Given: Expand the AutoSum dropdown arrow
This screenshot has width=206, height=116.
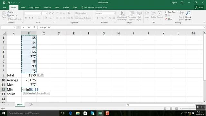Looking at the screenshot, I should 177,12.
